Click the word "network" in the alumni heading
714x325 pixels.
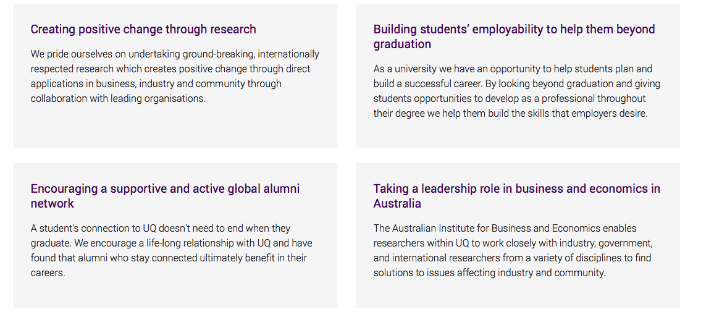point(52,204)
